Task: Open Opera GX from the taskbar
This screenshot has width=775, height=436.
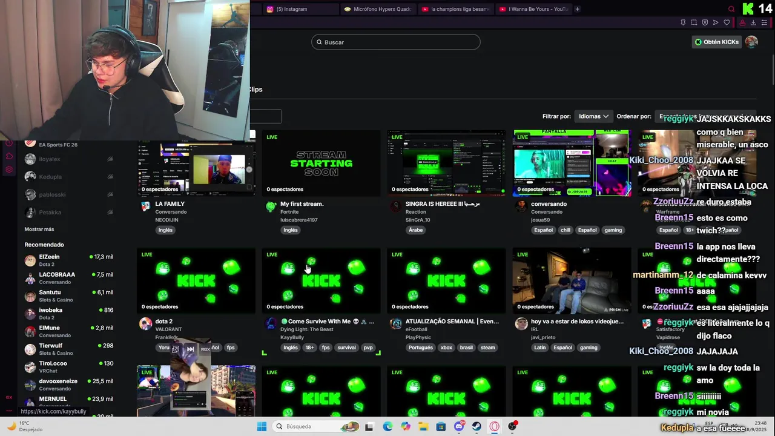Action: 495,426
